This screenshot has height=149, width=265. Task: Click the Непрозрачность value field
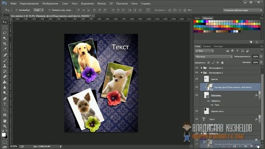tap(255, 57)
